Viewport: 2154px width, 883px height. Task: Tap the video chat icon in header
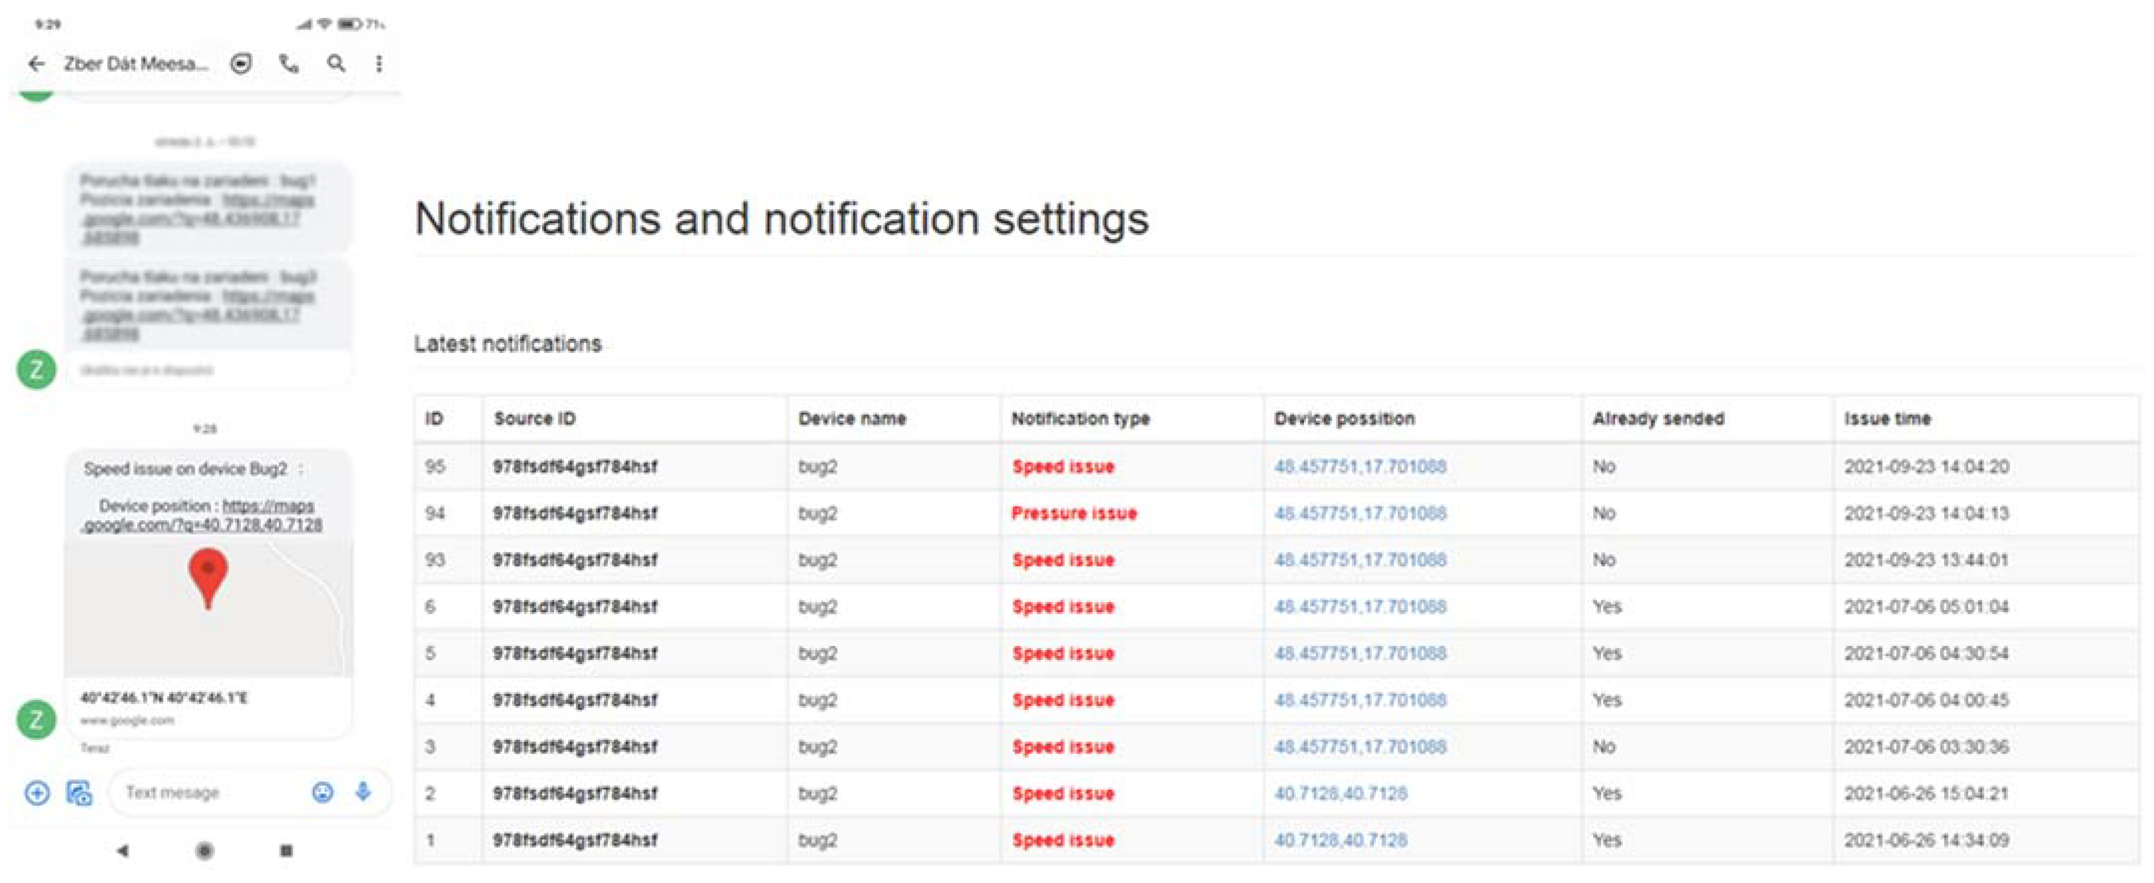[242, 63]
